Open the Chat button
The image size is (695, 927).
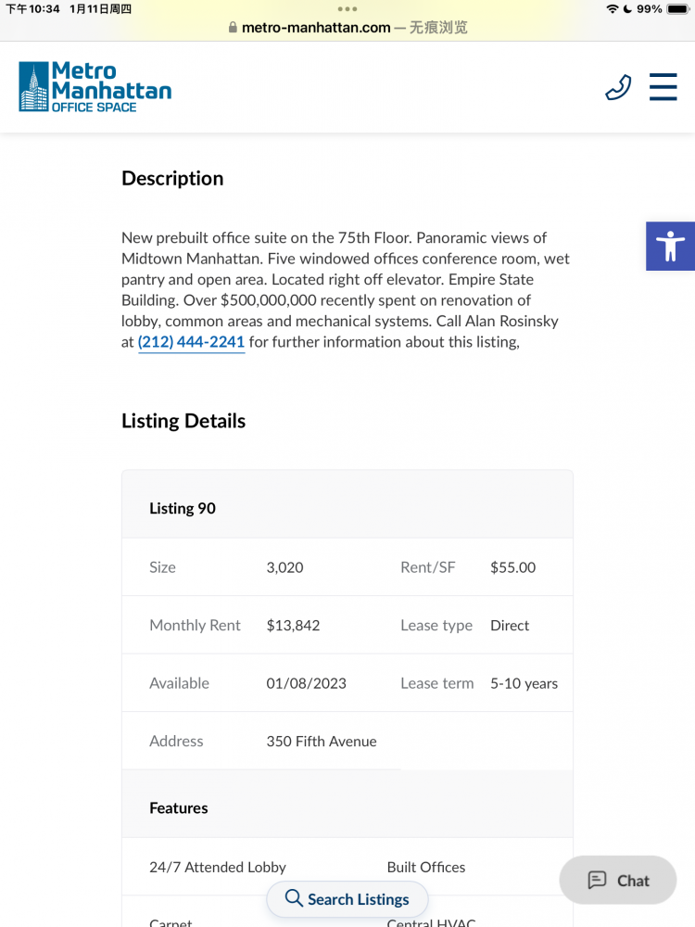pos(618,881)
